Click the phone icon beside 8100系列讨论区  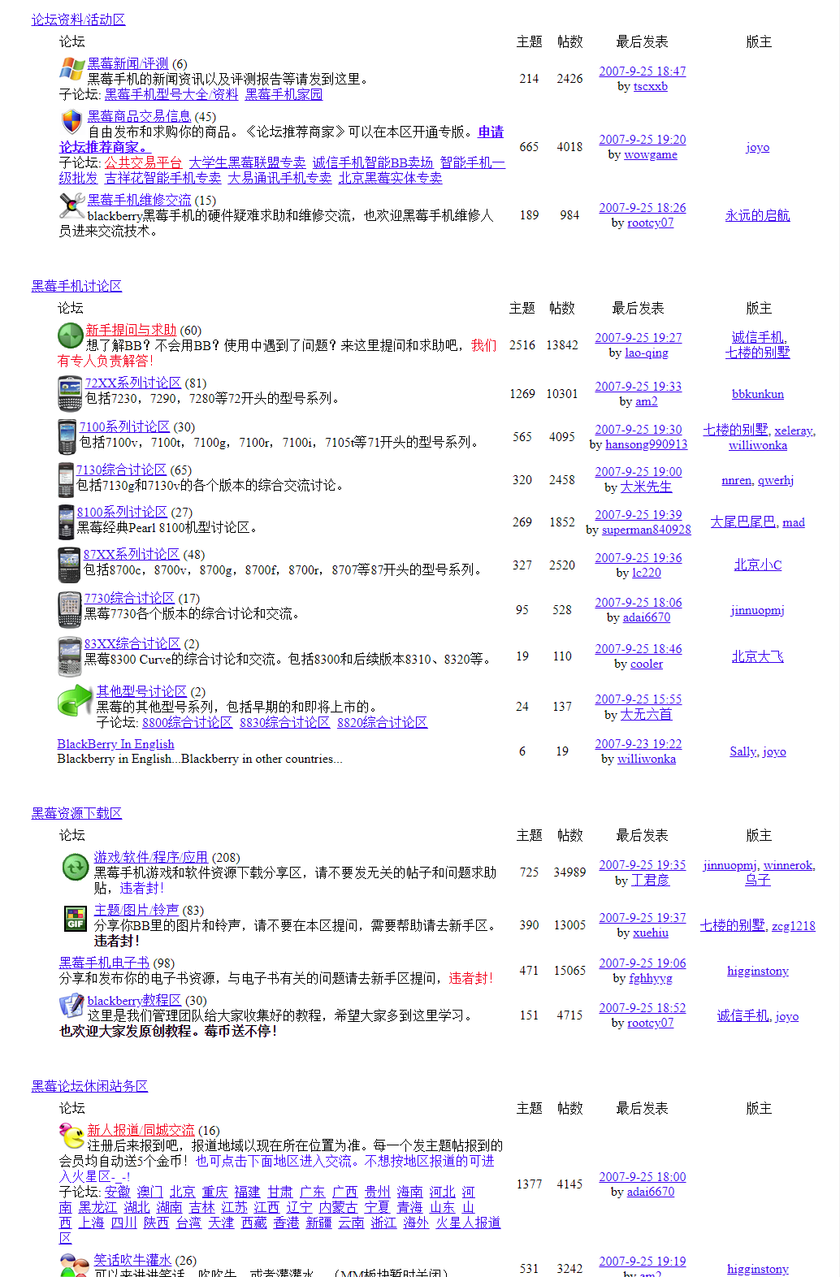66,522
